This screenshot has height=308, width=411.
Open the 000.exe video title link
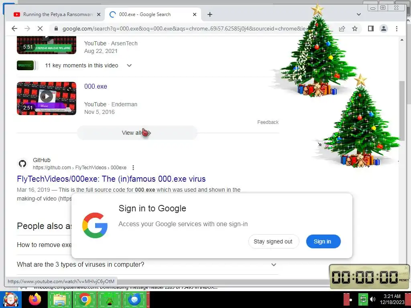[x=96, y=87]
